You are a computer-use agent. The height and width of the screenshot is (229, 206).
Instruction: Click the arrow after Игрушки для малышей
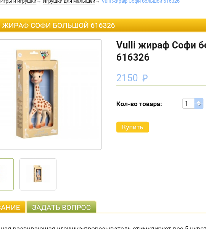(98, 2)
